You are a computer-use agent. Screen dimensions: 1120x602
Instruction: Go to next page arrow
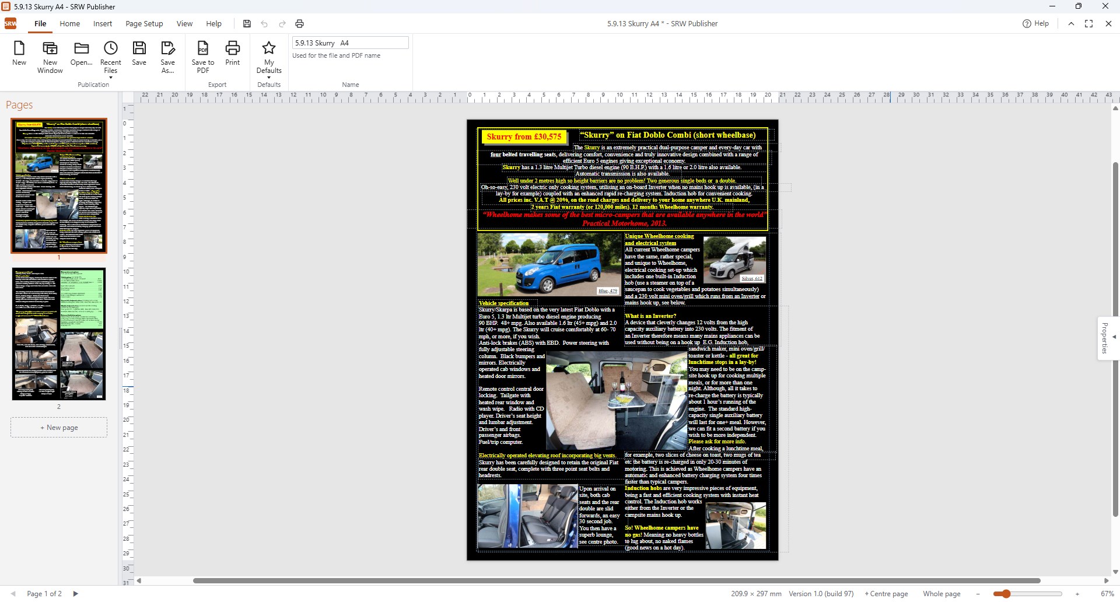pos(75,594)
